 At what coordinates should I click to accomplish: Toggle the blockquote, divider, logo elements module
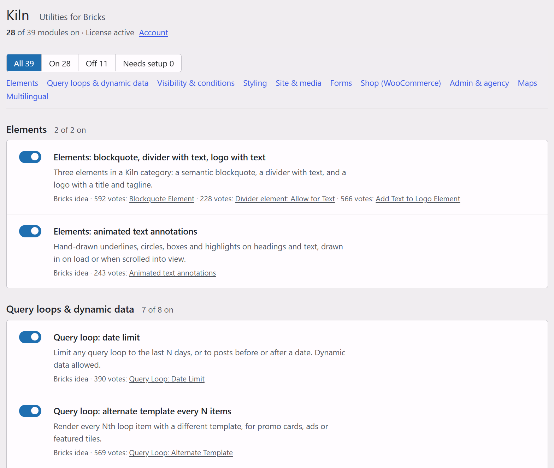pyautogui.click(x=30, y=157)
